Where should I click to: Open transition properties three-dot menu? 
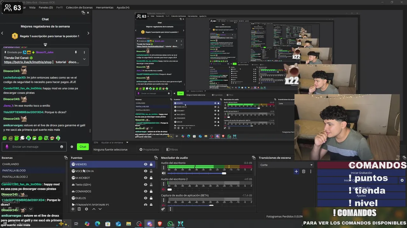(x=311, y=171)
